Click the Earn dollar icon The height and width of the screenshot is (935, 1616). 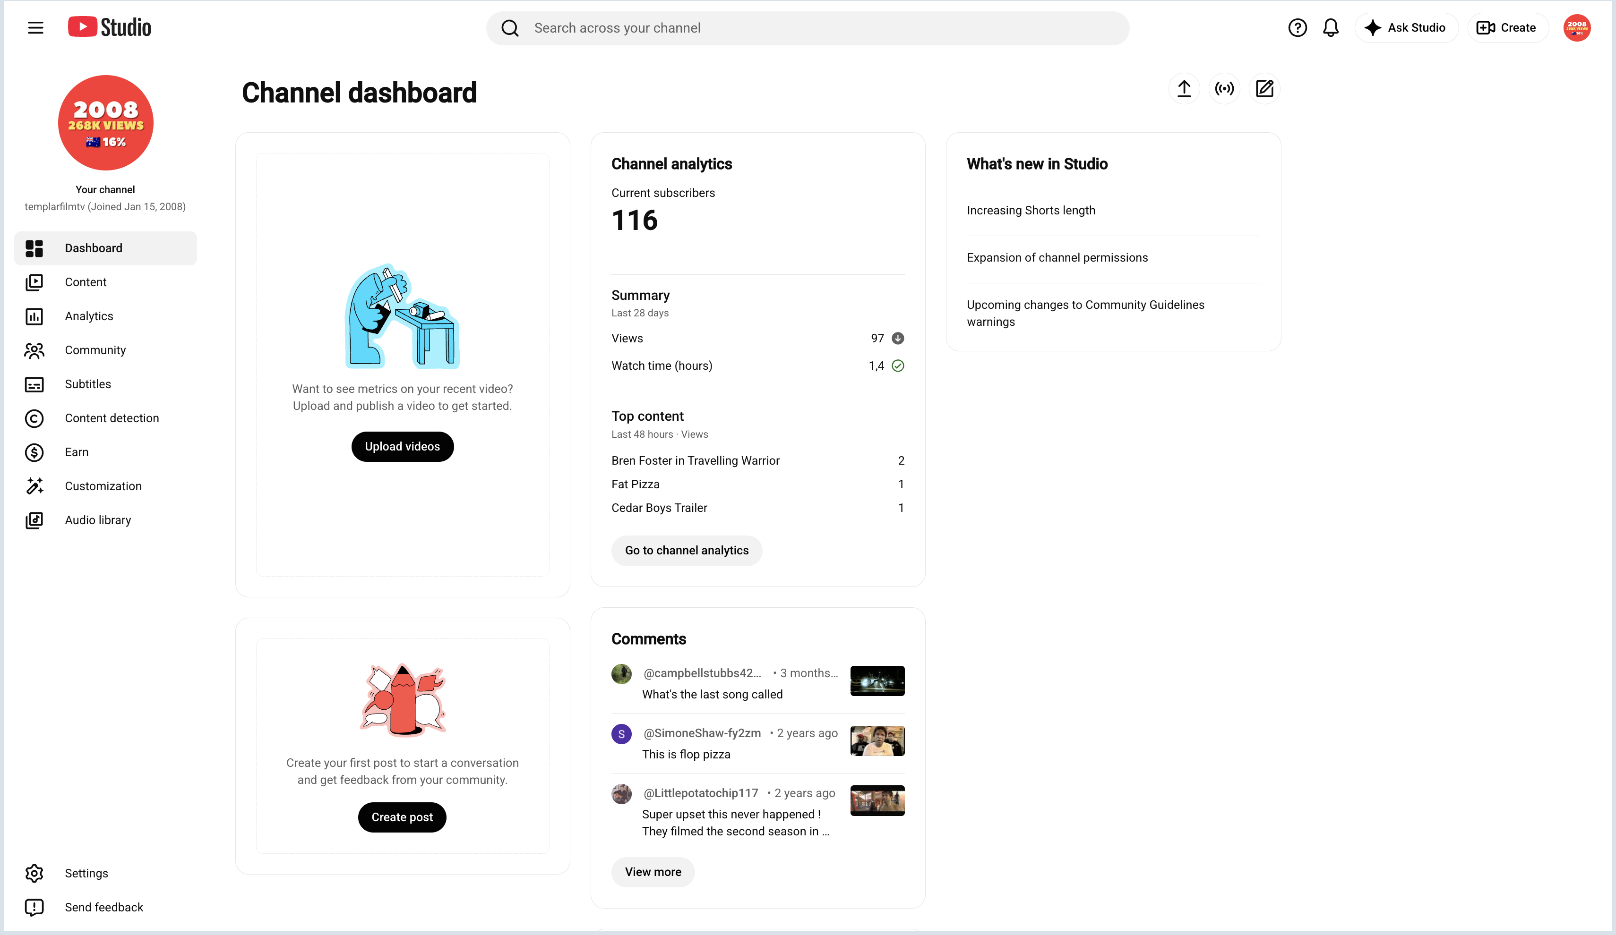click(34, 452)
